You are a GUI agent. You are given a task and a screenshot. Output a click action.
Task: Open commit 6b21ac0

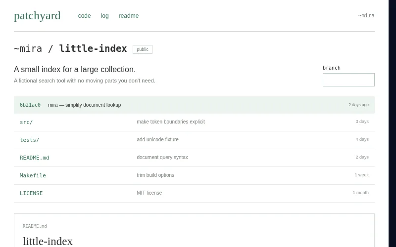coord(30,105)
